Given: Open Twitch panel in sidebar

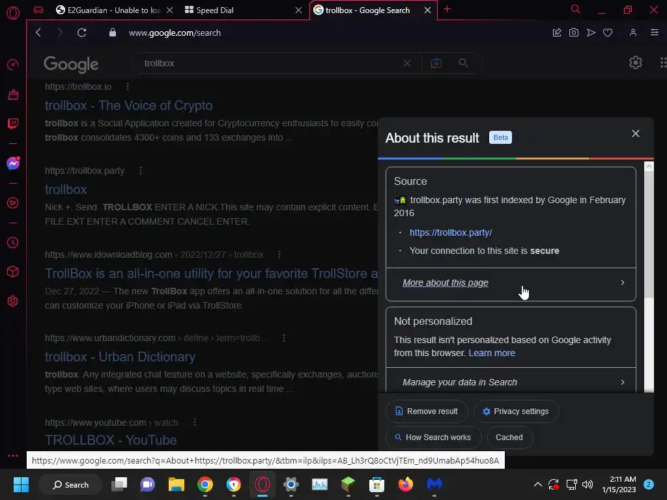Looking at the screenshot, I should [13, 124].
